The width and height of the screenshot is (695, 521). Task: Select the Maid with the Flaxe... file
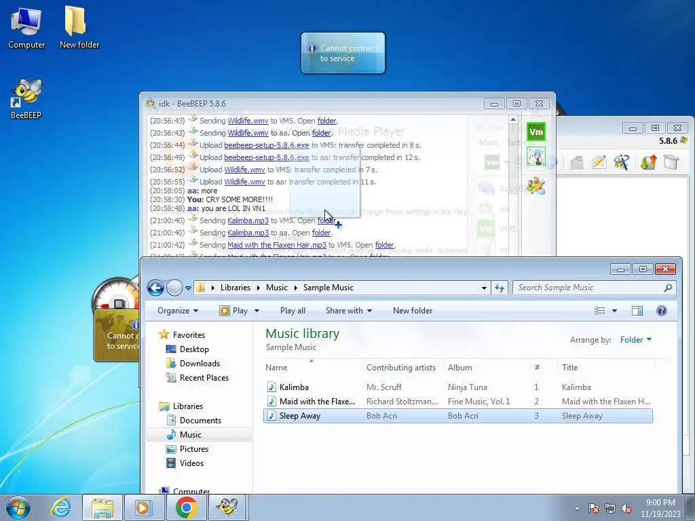pyautogui.click(x=458, y=402)
